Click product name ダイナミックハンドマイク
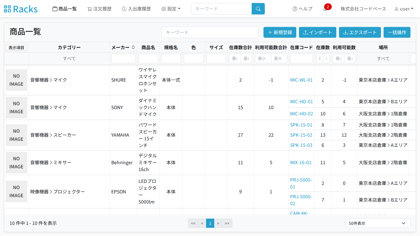Screen dimensions: 420x236 pos(148,108)
